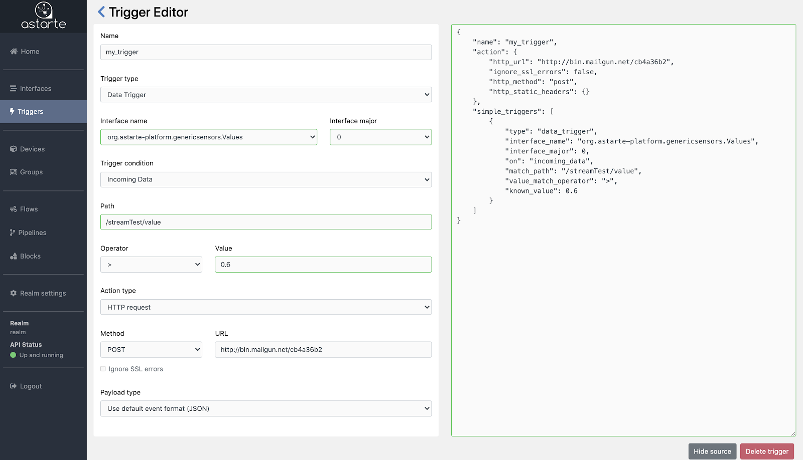This screenshot has height=460, width=803.
Task: Select the Flows icon
Action: pos(13,209)
